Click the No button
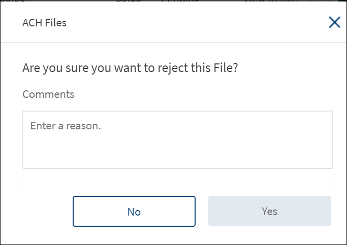Image resolution: width=347 pixels, height=245 pixels. coord(134,211)
